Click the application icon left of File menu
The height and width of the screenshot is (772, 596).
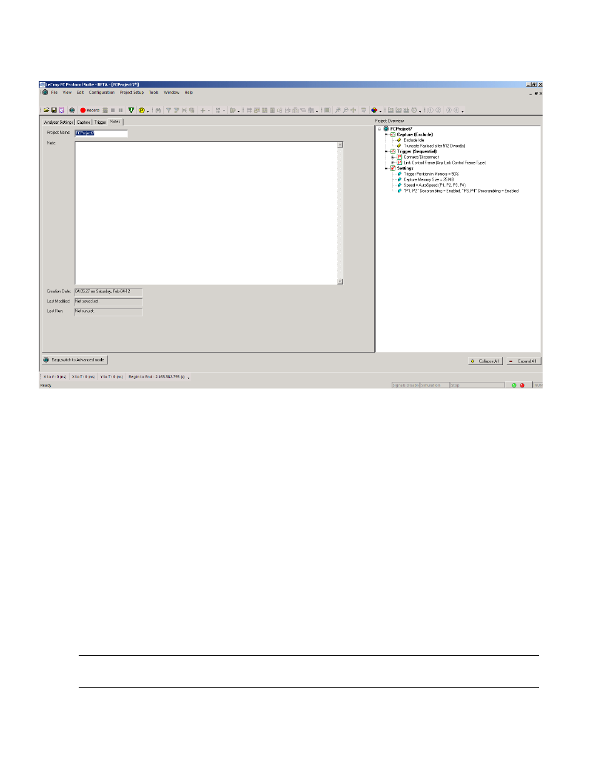pyautogui.click(x=45, y=93)
